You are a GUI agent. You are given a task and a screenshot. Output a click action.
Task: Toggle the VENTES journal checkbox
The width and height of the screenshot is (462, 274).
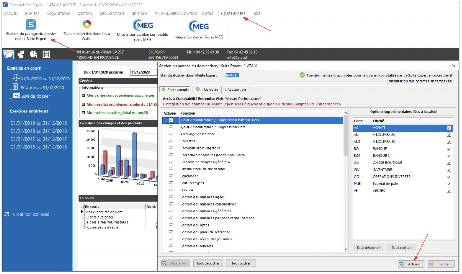click(x=449, y=191)
